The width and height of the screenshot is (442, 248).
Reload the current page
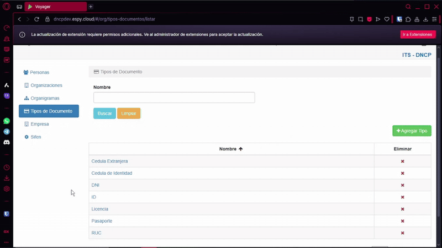point(36,19)
